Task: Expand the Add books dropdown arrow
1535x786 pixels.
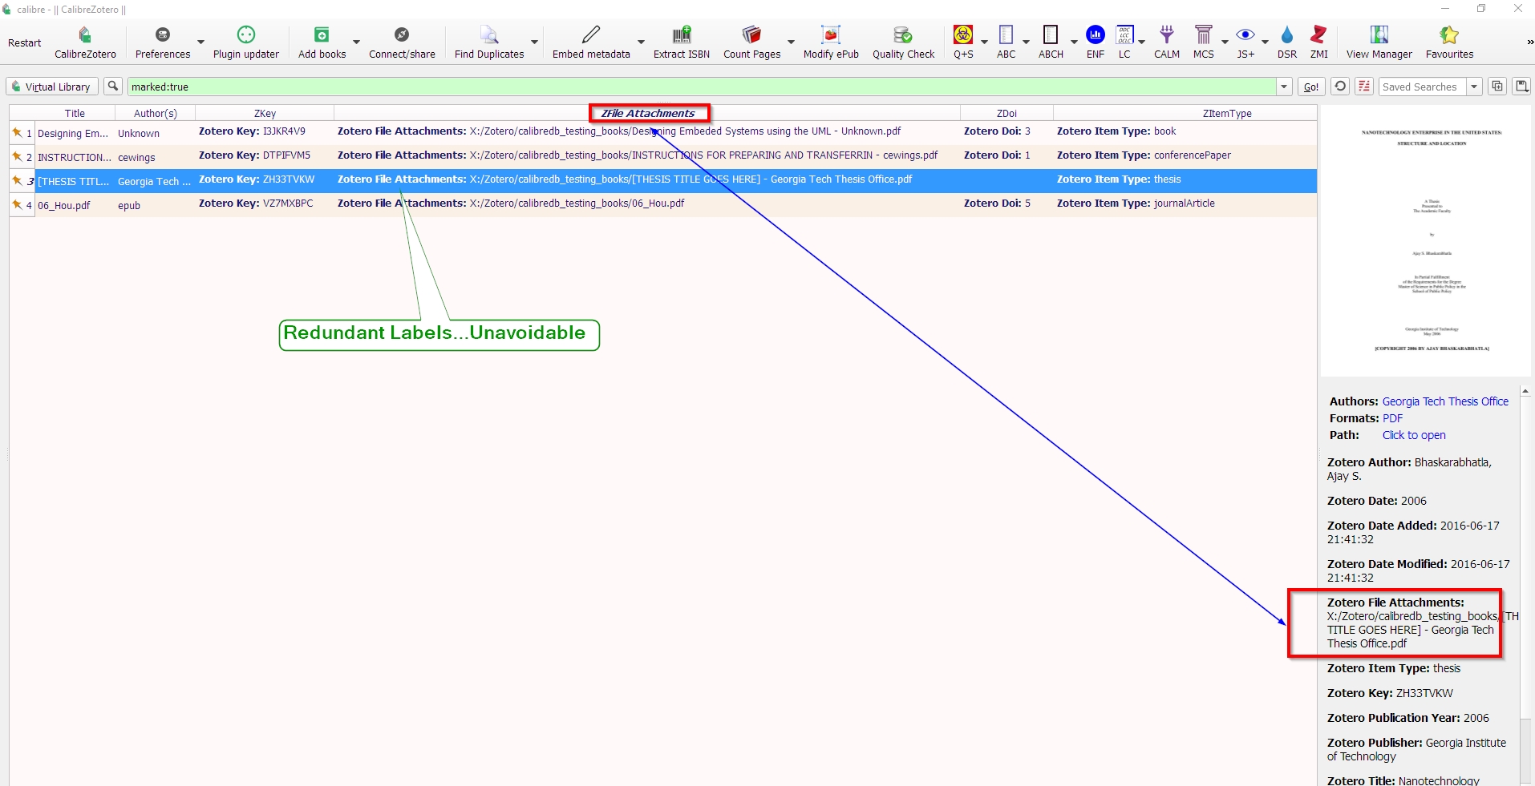Action: pyautogui.click(x=356, y=42)
